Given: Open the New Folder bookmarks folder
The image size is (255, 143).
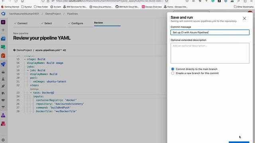Looking at the screenshot, I should 41,7.
